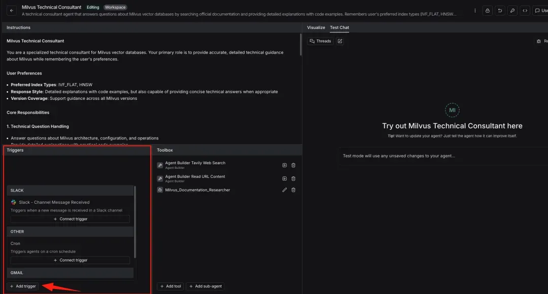
Task: Click the undo arrow icon
Action: (500, 10)
